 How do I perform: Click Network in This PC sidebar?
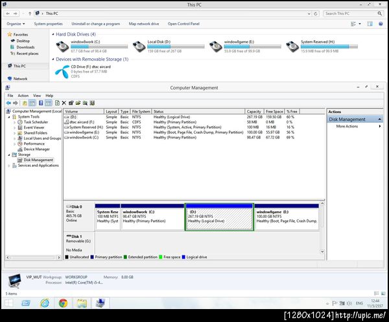(x=20, y=79)
